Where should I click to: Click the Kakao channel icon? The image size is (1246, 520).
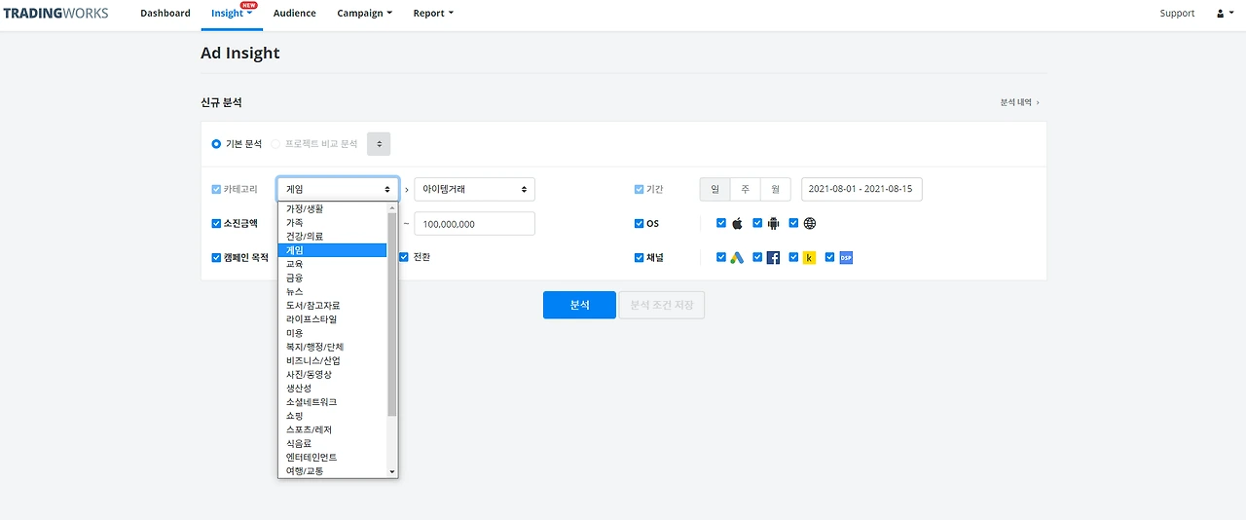[x=809, y=258]
